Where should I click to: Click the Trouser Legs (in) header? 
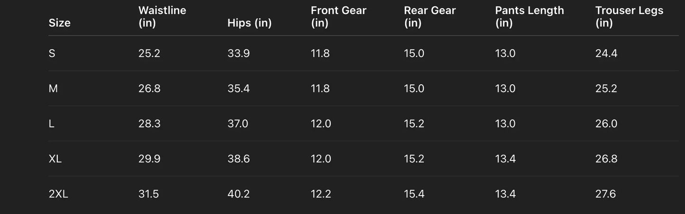click(629, 17)
